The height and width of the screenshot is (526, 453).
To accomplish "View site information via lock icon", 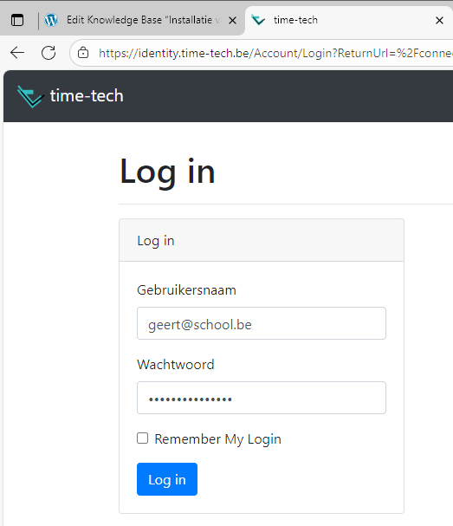I will (x=83, y=53).
